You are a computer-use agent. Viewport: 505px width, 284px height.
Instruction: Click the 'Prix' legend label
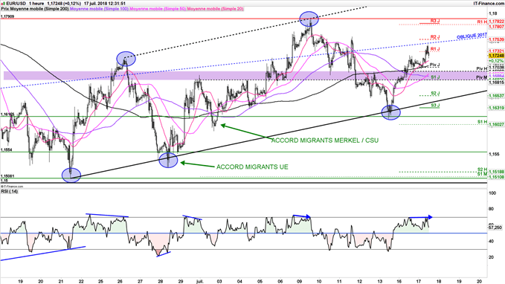(x=4, y=9)
